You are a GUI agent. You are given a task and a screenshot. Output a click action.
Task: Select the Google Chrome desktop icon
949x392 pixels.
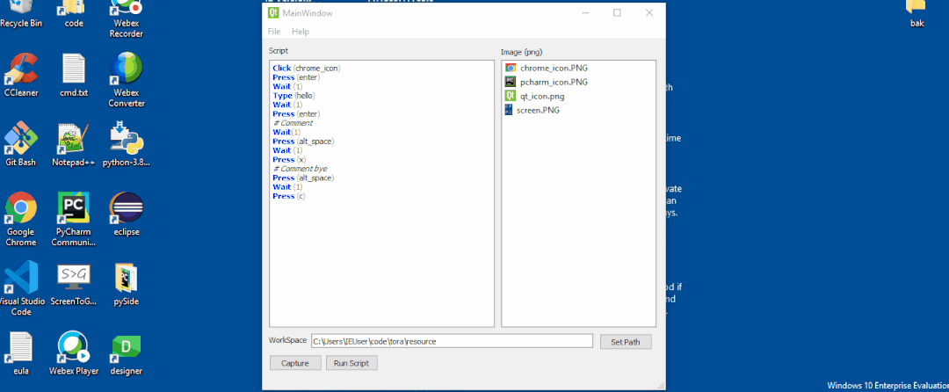tap(21, 219)
